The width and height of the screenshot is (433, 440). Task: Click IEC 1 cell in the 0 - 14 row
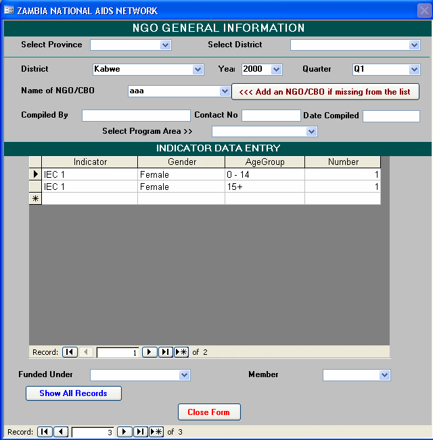tap(90, 174)
